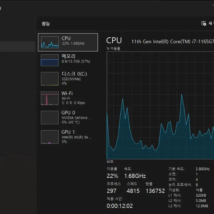Click the 성능 page header
Screen dimensions: 214x214
tap(46, 24)
